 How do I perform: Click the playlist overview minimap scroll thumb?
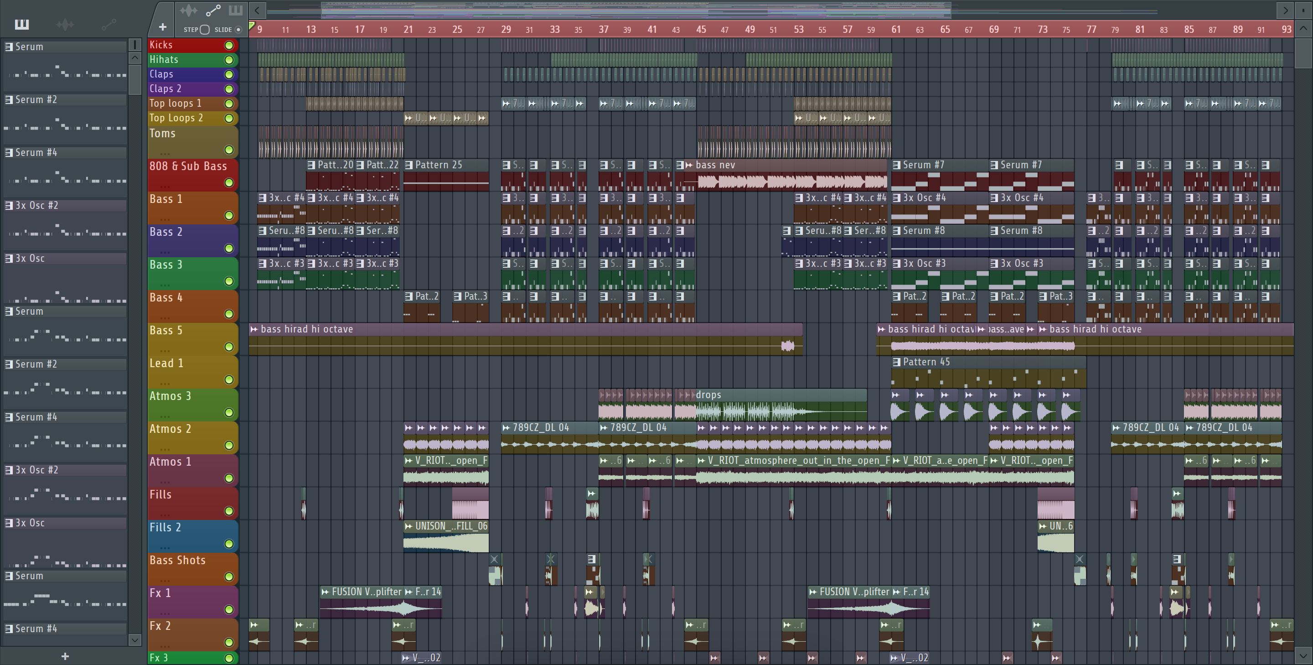pyautogui.click(x=636, y=10)
